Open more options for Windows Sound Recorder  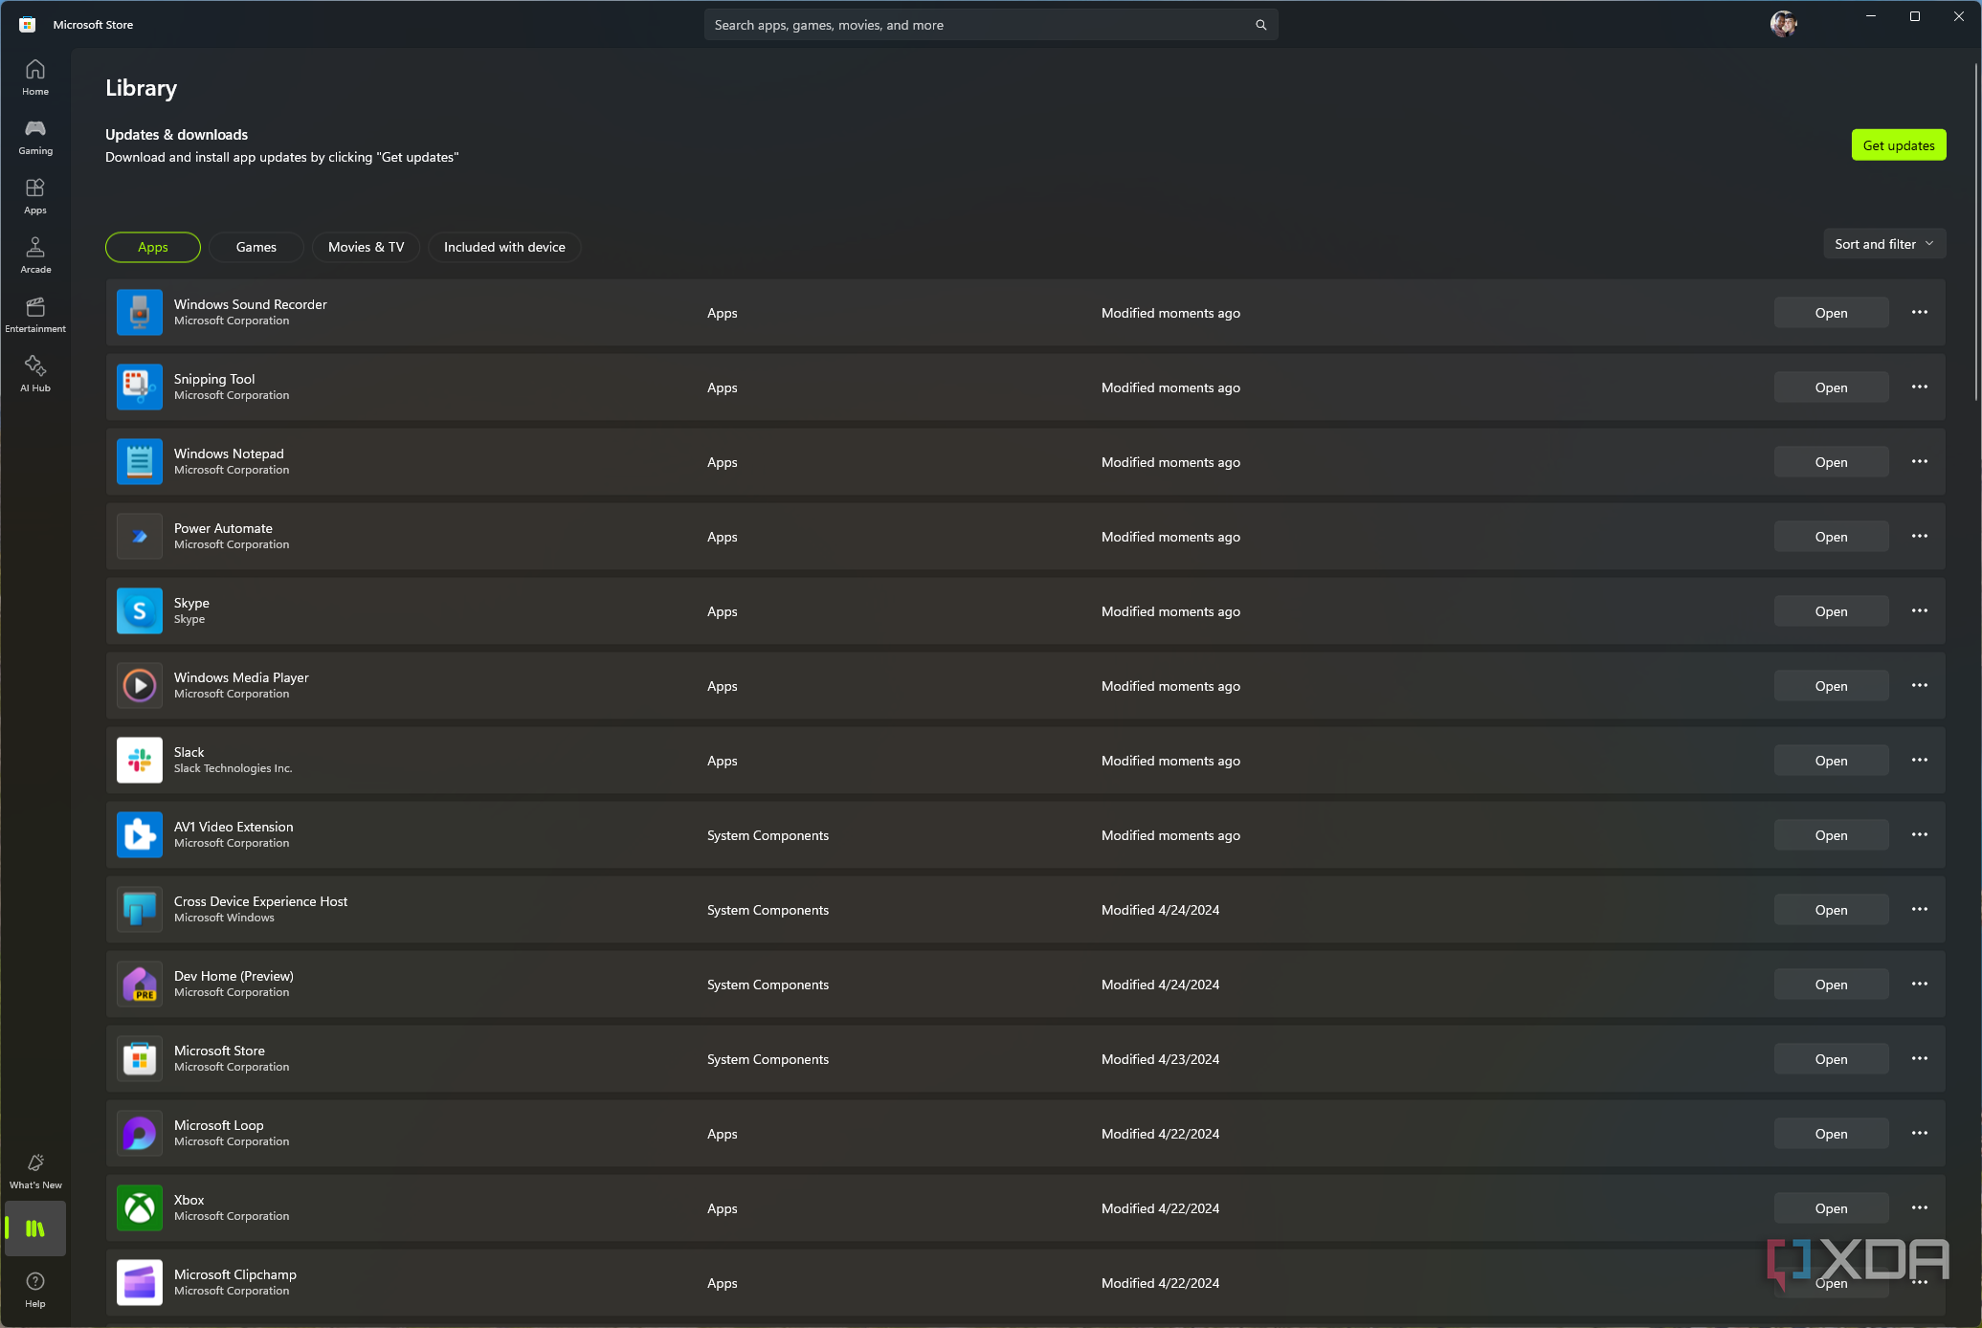coord(1920,313)
